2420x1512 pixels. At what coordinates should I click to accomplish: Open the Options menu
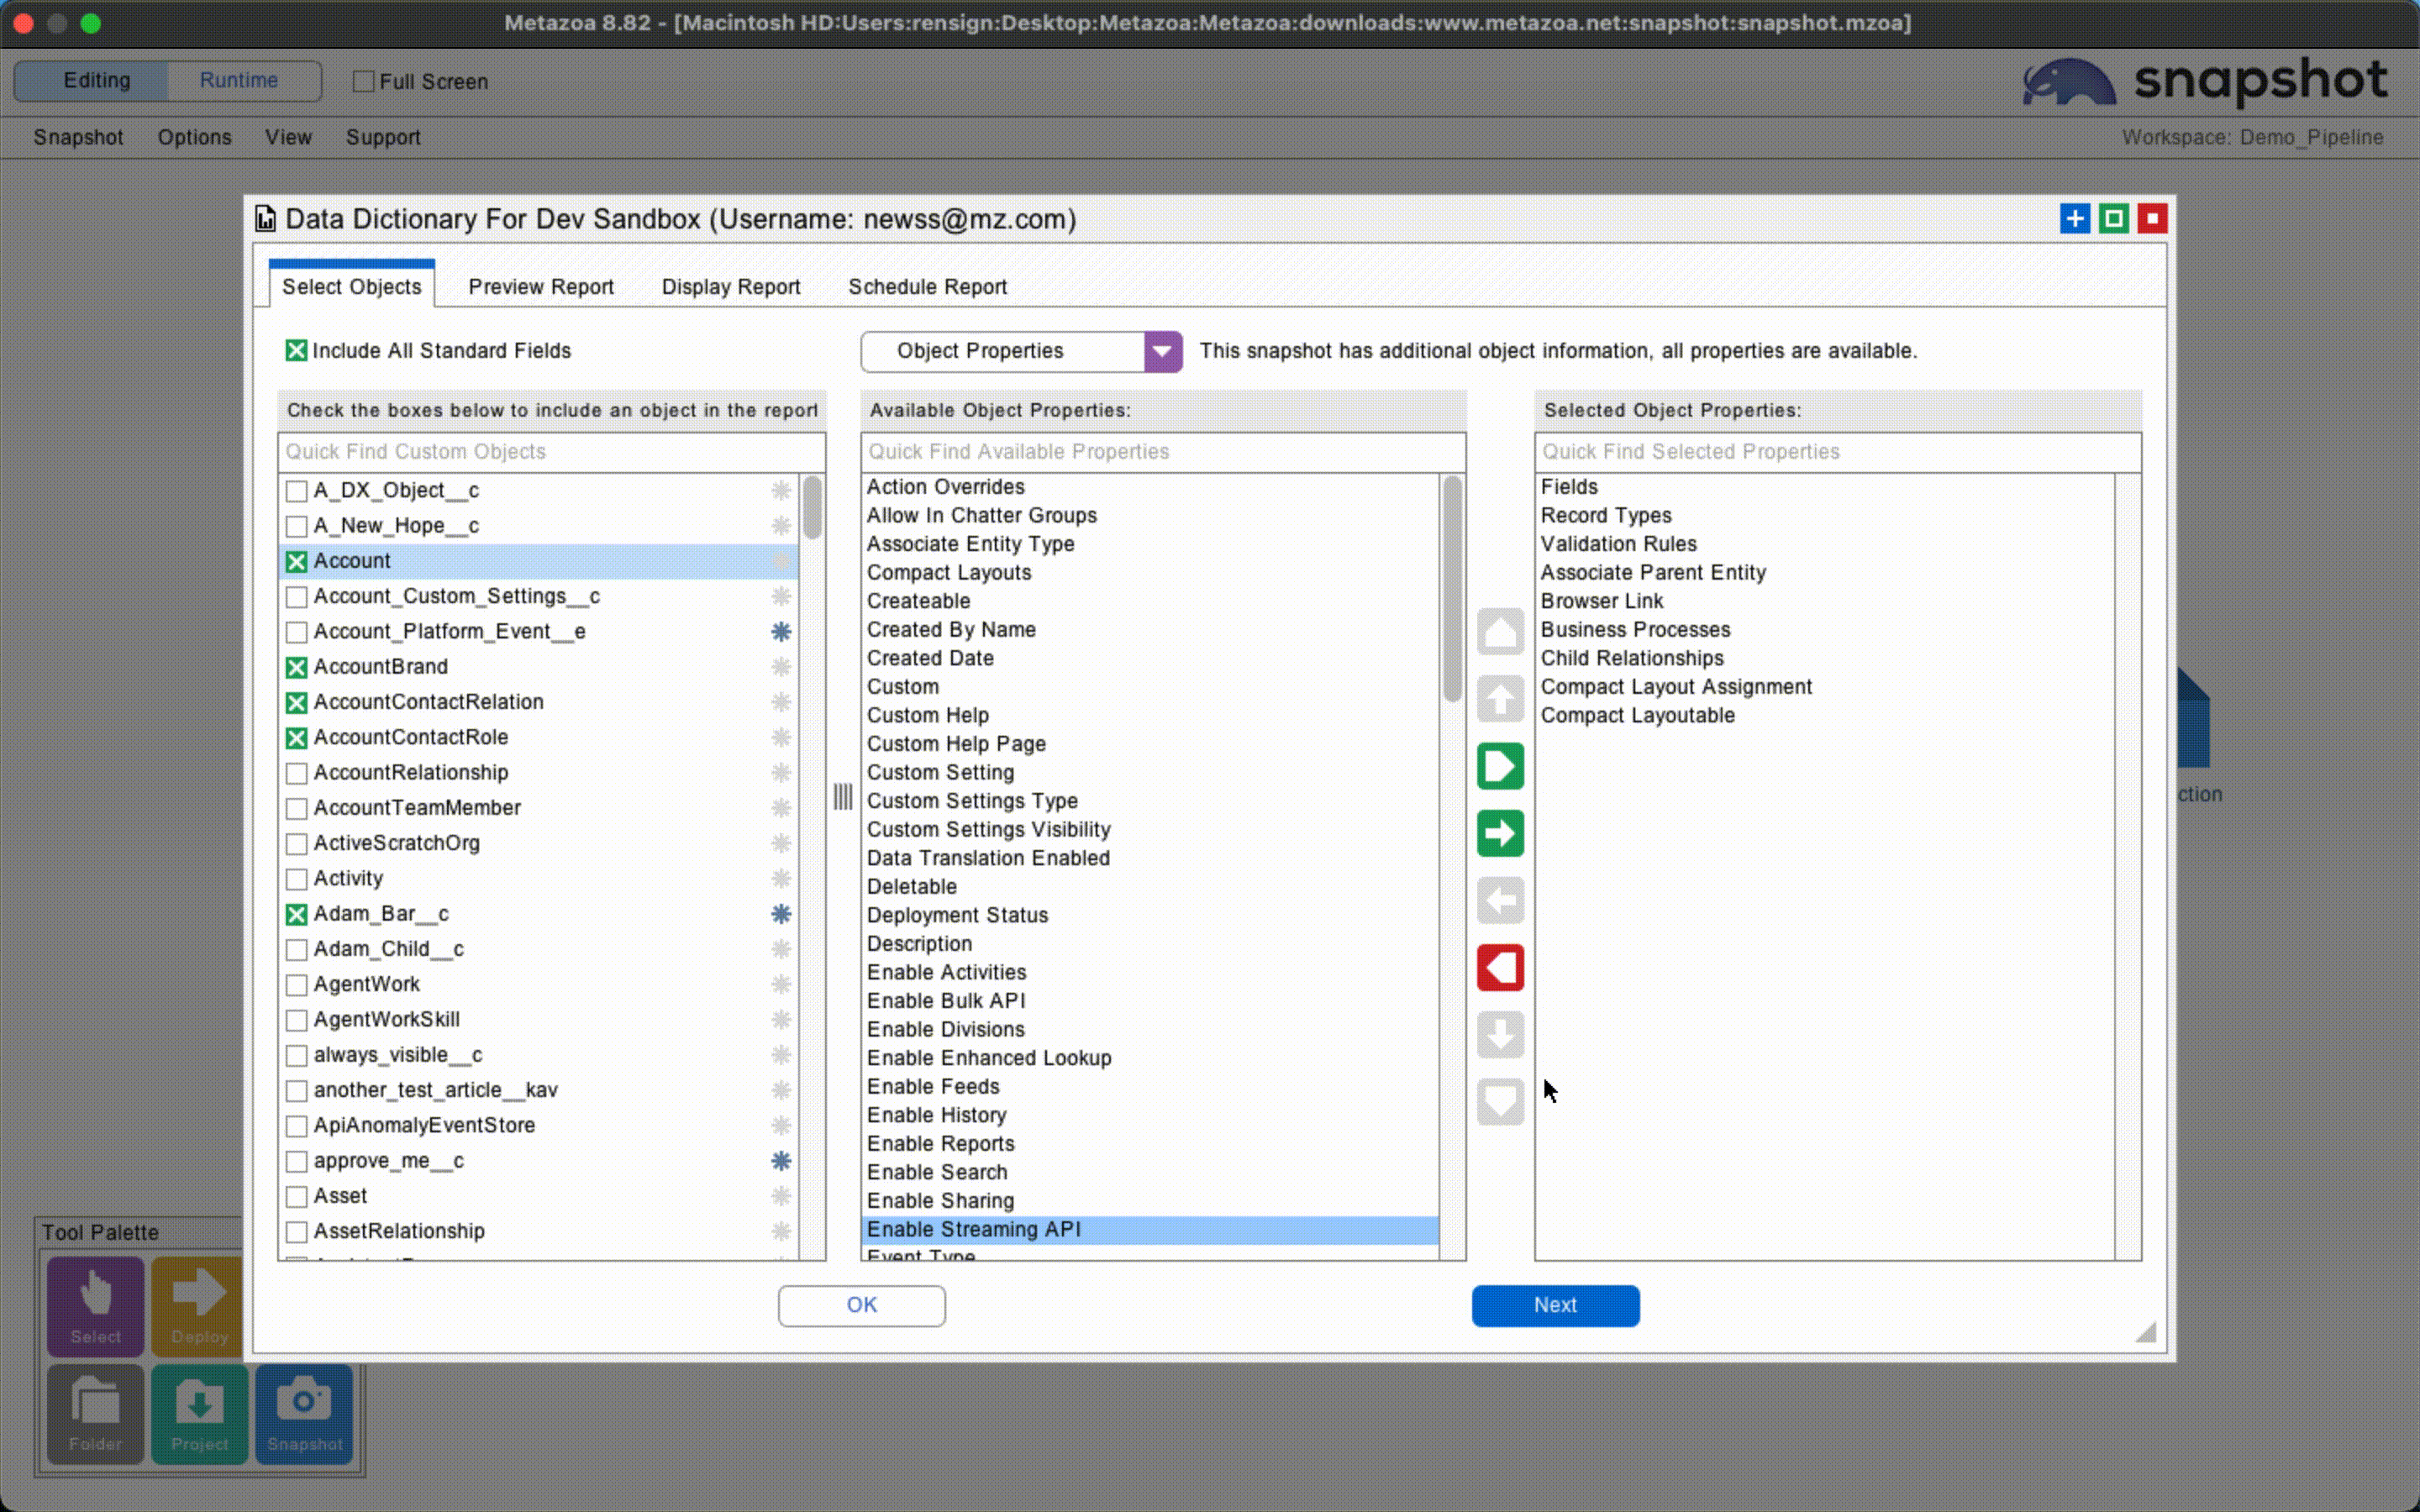tap(194, 137)
